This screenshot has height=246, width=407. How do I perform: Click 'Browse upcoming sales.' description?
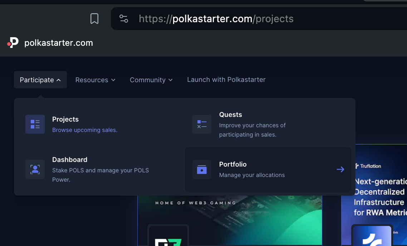point(85,130)
